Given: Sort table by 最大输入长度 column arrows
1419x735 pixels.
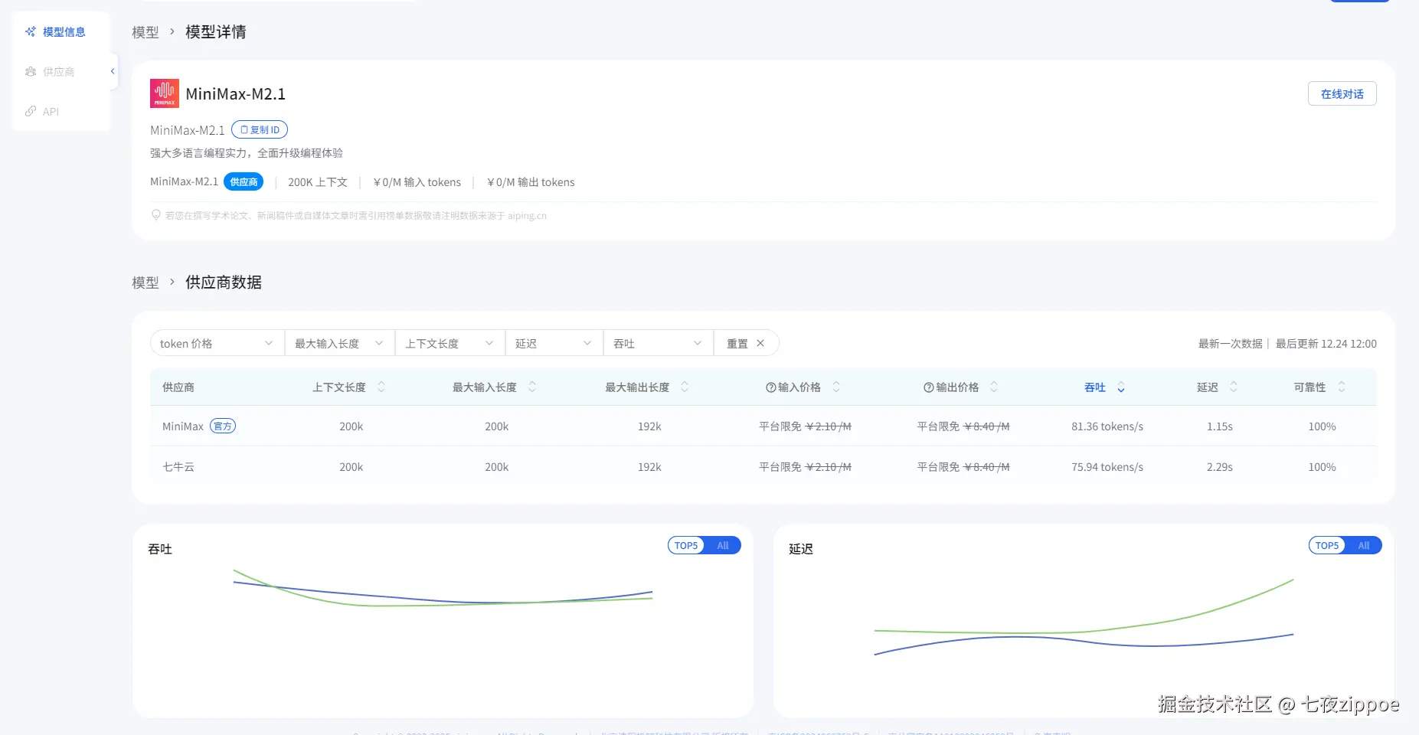Looking at the screenshot, I should 532,387.
